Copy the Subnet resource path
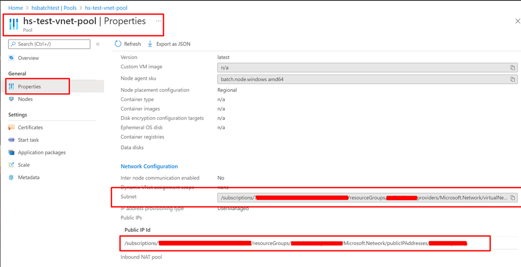521x267 pixels. tap(513, 198)
